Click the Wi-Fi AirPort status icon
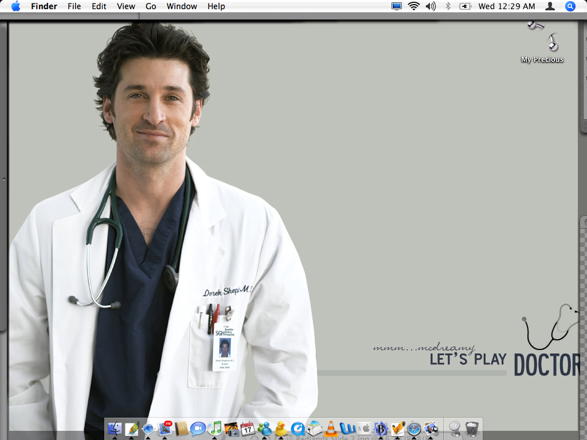This screenshot has height=440, width=587. click(x=414, y=6)
